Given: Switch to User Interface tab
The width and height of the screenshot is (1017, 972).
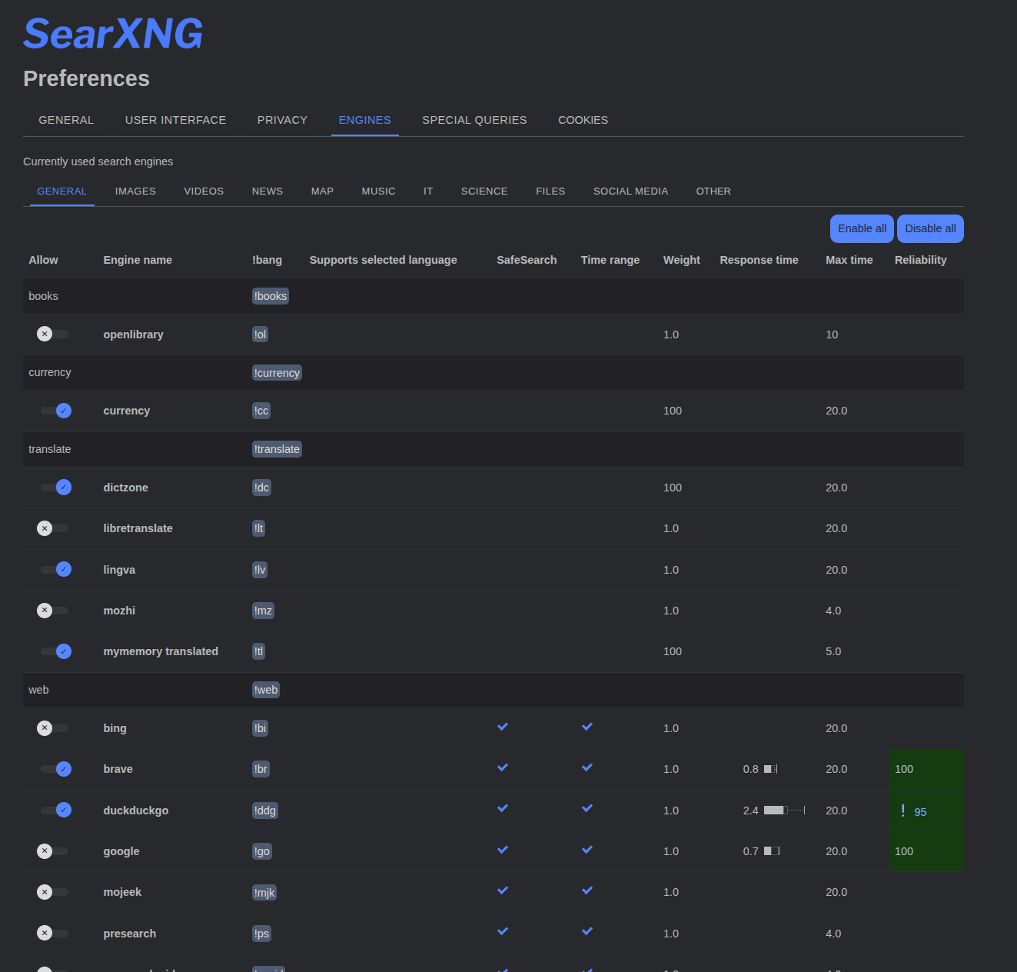Looking at the screenshot, I should [x=175, y=120].
